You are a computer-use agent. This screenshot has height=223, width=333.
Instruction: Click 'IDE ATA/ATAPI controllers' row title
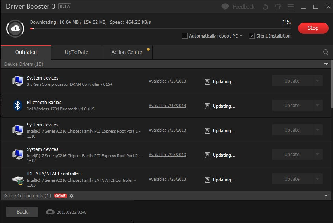[x=54, y=174]
